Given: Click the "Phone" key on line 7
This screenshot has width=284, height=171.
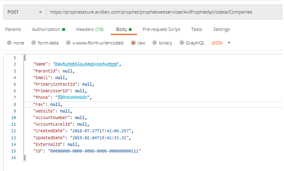Looking at the screenshot, I should tap(42, 97).
